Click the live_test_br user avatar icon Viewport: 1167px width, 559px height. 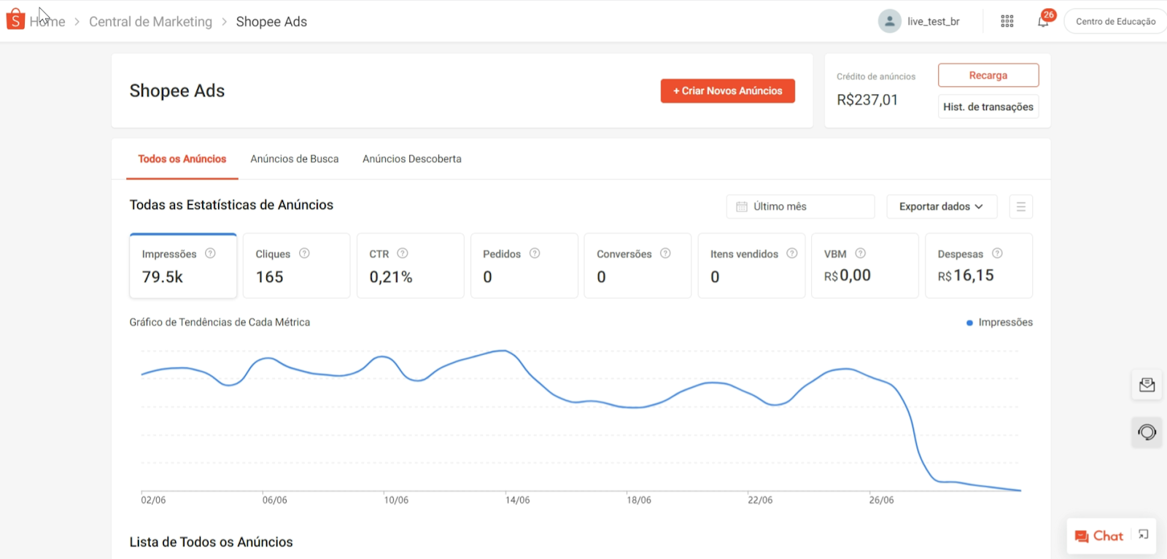click(889, 21)
